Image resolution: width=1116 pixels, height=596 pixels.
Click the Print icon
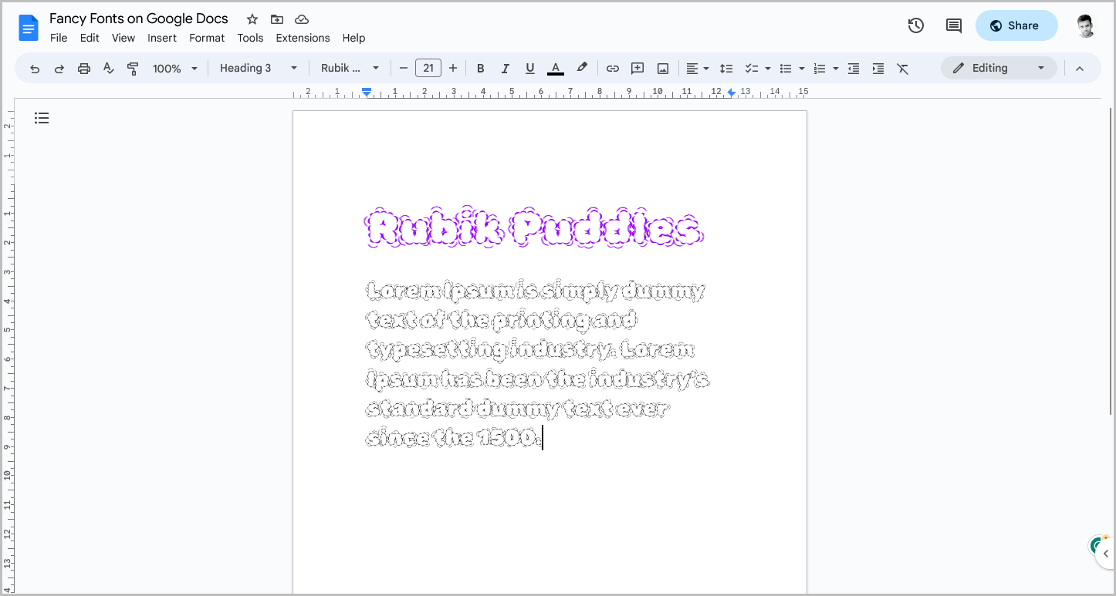click(x=83, y=68)
